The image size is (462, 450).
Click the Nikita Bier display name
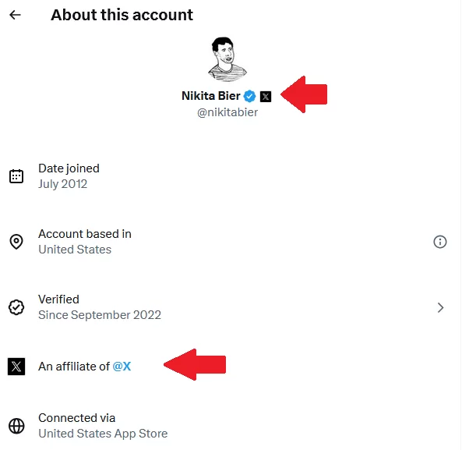[211, 96]
